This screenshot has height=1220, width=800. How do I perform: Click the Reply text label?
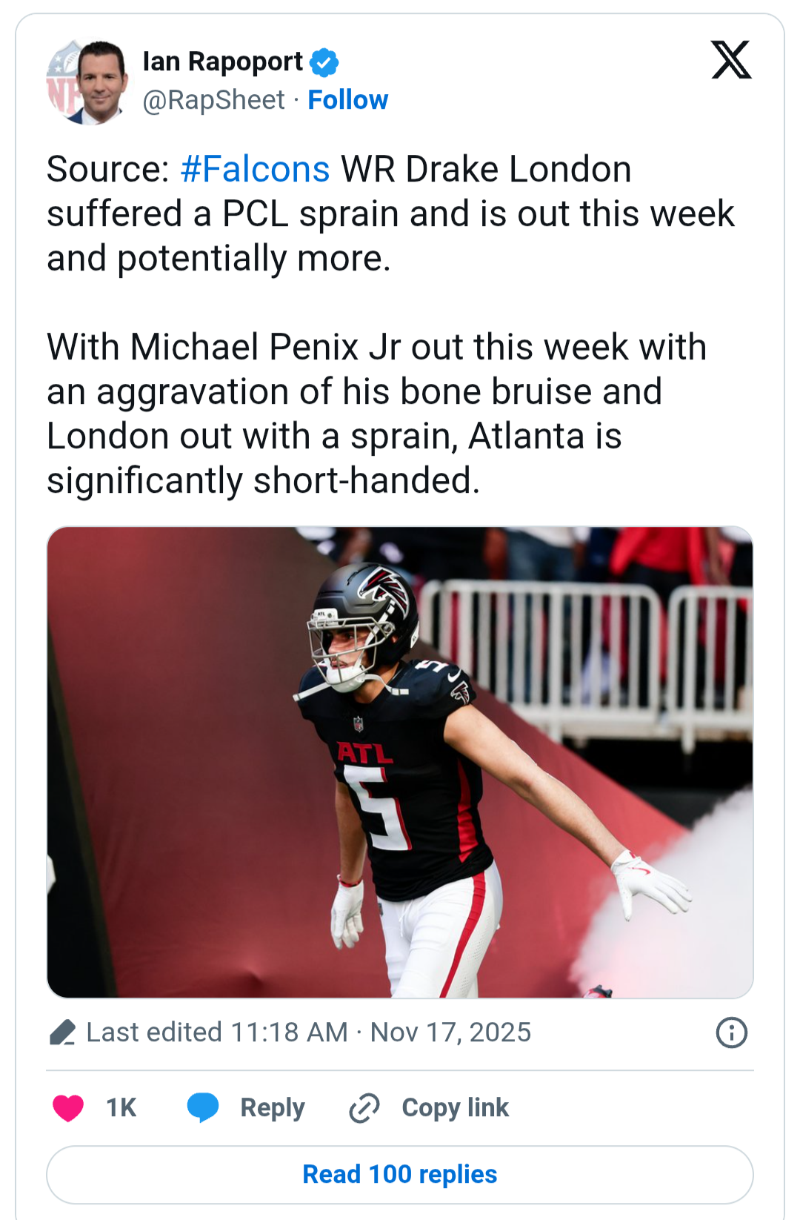pos(273,1107)
